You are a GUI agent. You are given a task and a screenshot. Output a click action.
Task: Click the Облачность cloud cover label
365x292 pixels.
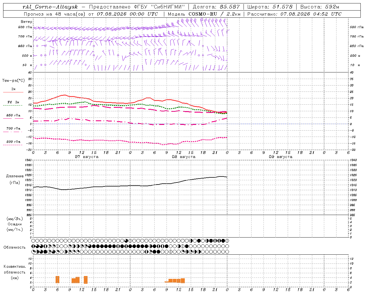(x=15, y=248)
